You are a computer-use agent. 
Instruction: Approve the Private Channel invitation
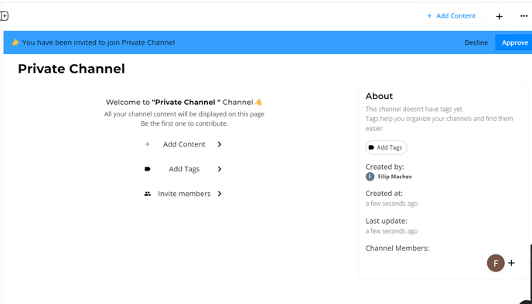click(514, 42)
